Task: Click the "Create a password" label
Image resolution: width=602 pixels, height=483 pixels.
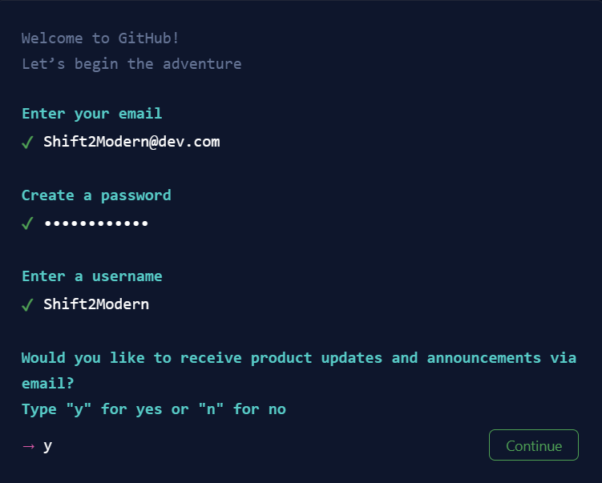Action: point(96,195)
